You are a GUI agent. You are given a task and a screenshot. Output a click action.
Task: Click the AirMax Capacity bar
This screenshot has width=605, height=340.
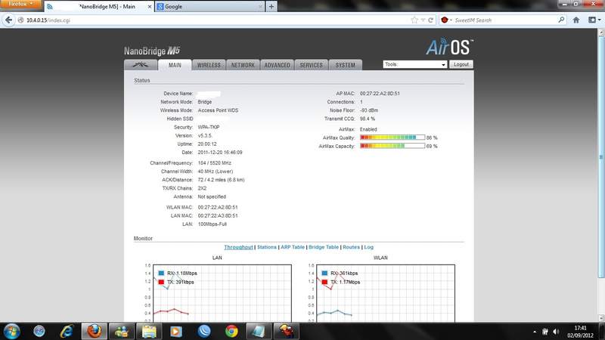pos(392,146)
